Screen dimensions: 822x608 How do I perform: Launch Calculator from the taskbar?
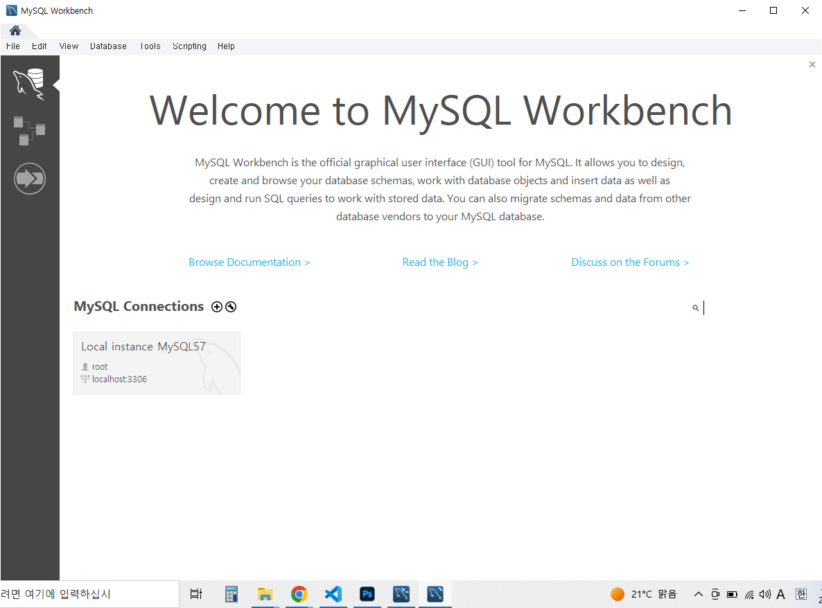(x=231, y=594)
